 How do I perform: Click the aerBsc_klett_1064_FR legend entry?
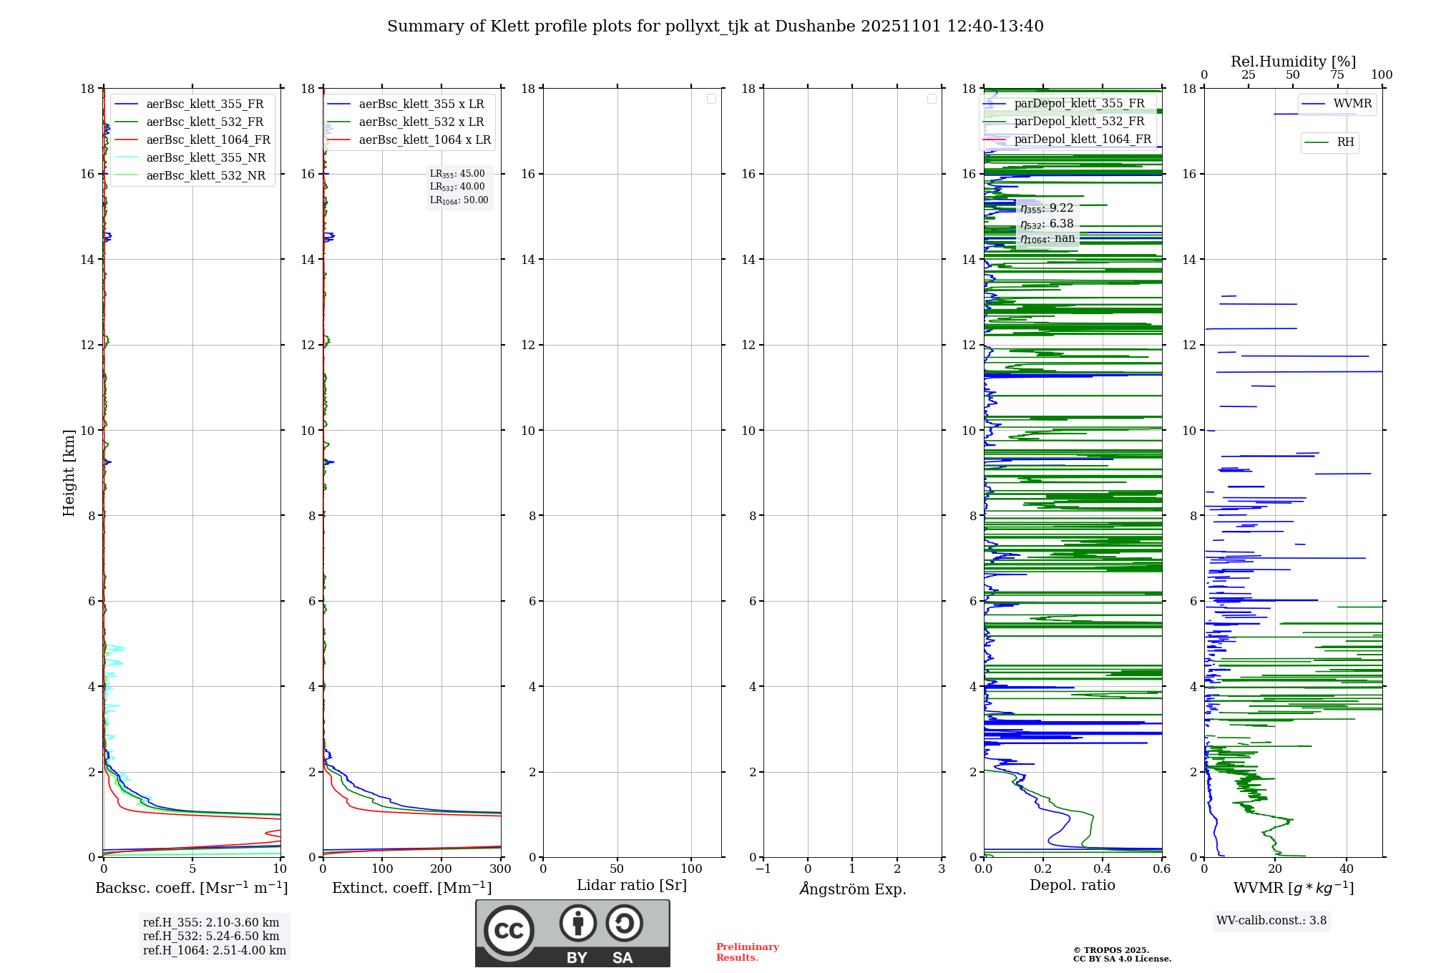pyautogui.click(x=208, y=140)
